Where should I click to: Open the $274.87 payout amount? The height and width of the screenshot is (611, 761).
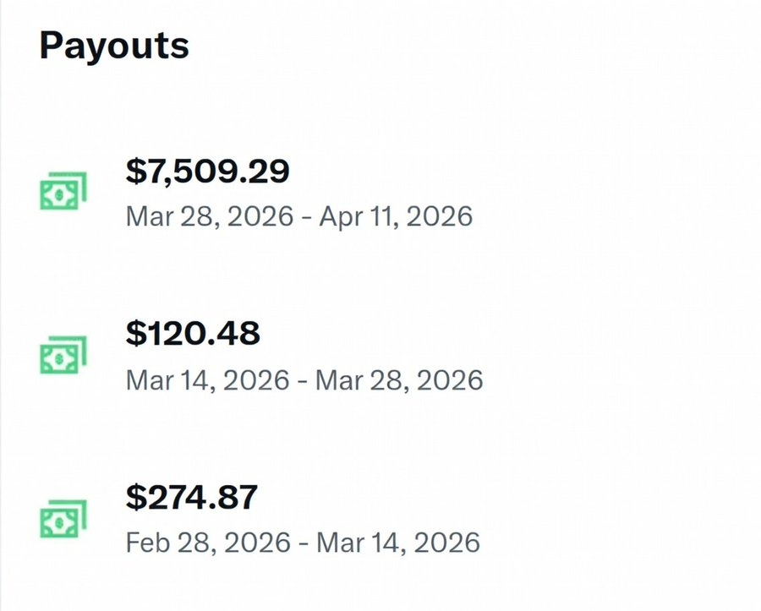(191, 497)
